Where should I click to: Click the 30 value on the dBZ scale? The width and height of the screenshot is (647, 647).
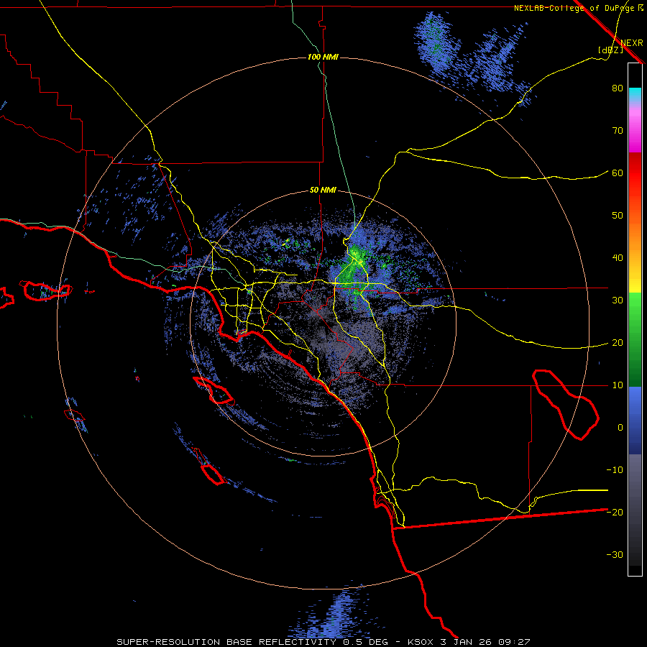point(618,300)
